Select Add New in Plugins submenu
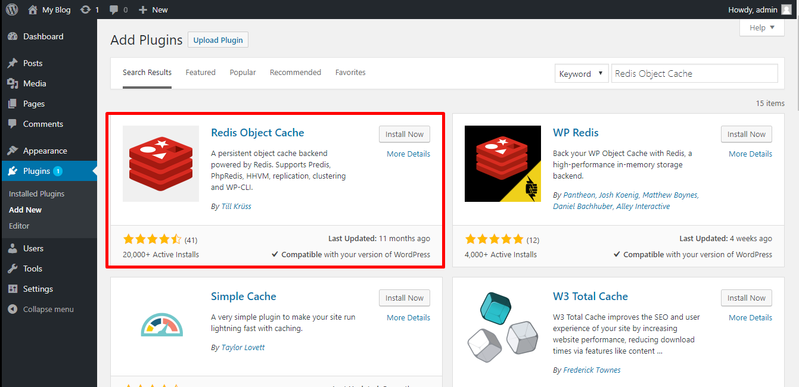799x387 pixels. tap(26, 210)
